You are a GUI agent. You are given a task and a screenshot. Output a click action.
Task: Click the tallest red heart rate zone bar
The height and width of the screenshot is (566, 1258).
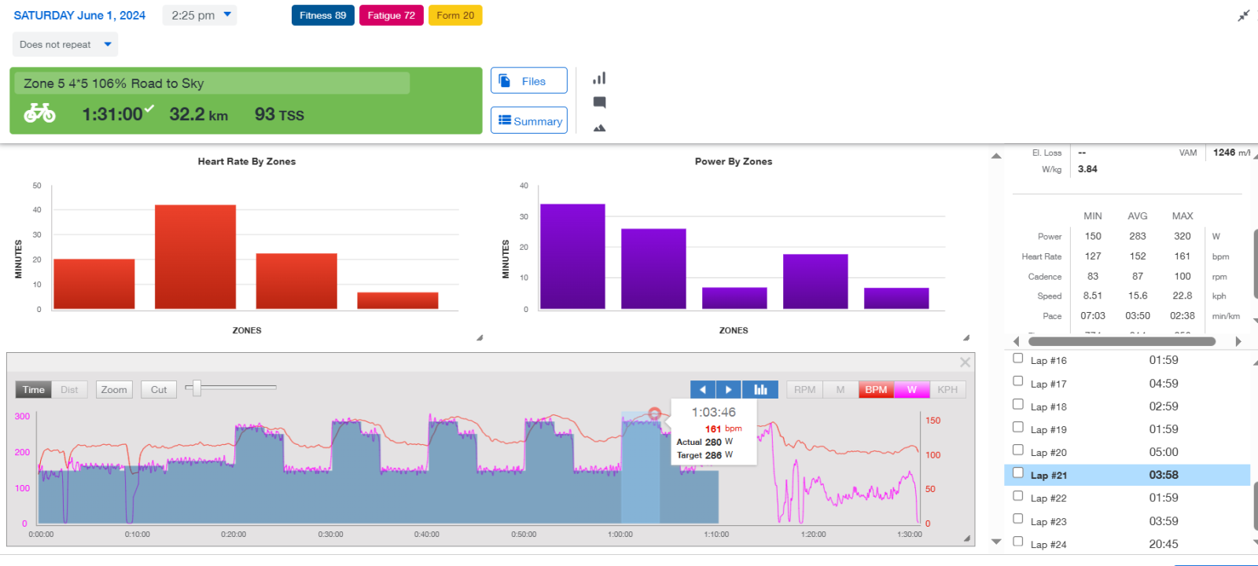click(x=195, y=257)
